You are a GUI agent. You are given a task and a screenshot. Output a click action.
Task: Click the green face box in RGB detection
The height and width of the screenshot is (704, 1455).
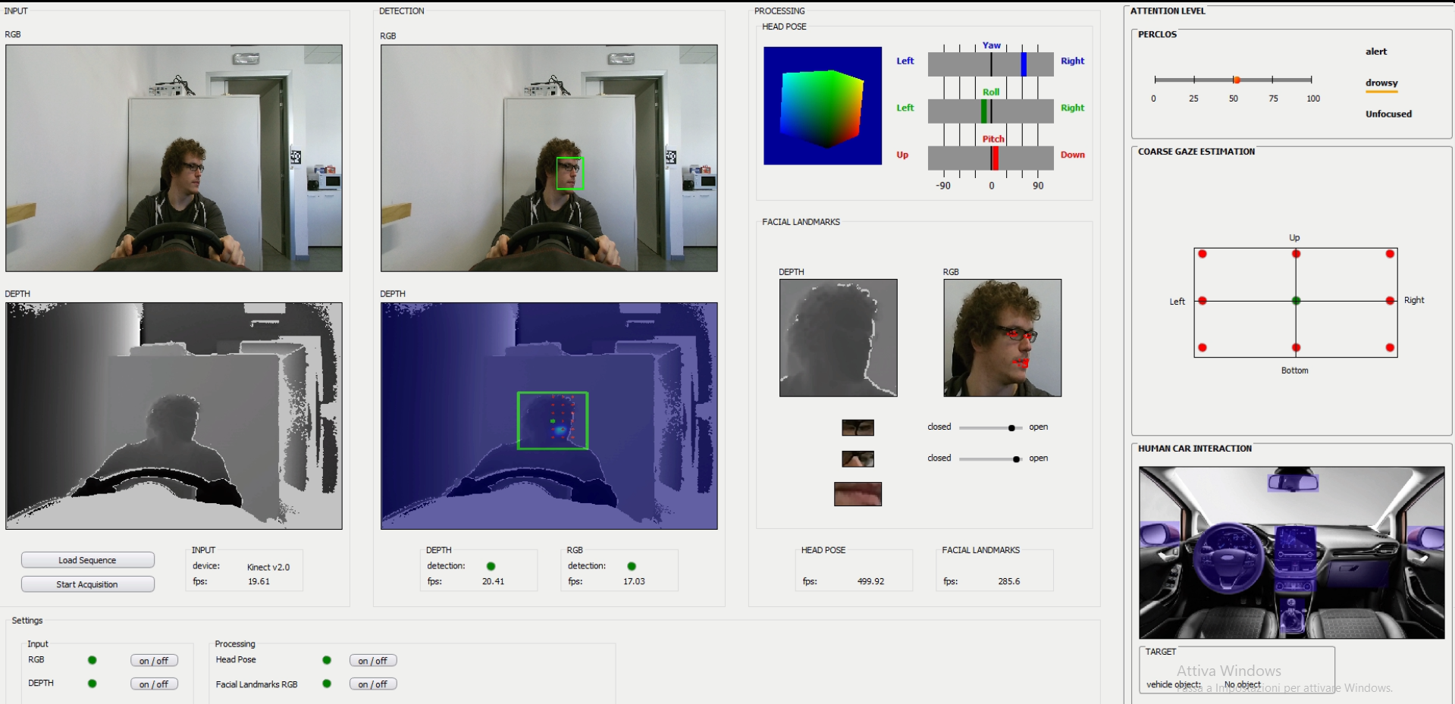569,173
